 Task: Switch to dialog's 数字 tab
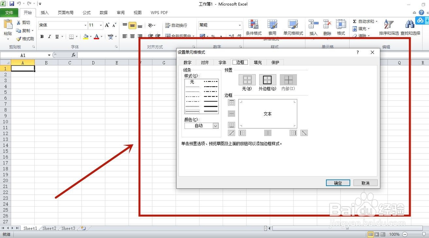[x=187, y=62]
